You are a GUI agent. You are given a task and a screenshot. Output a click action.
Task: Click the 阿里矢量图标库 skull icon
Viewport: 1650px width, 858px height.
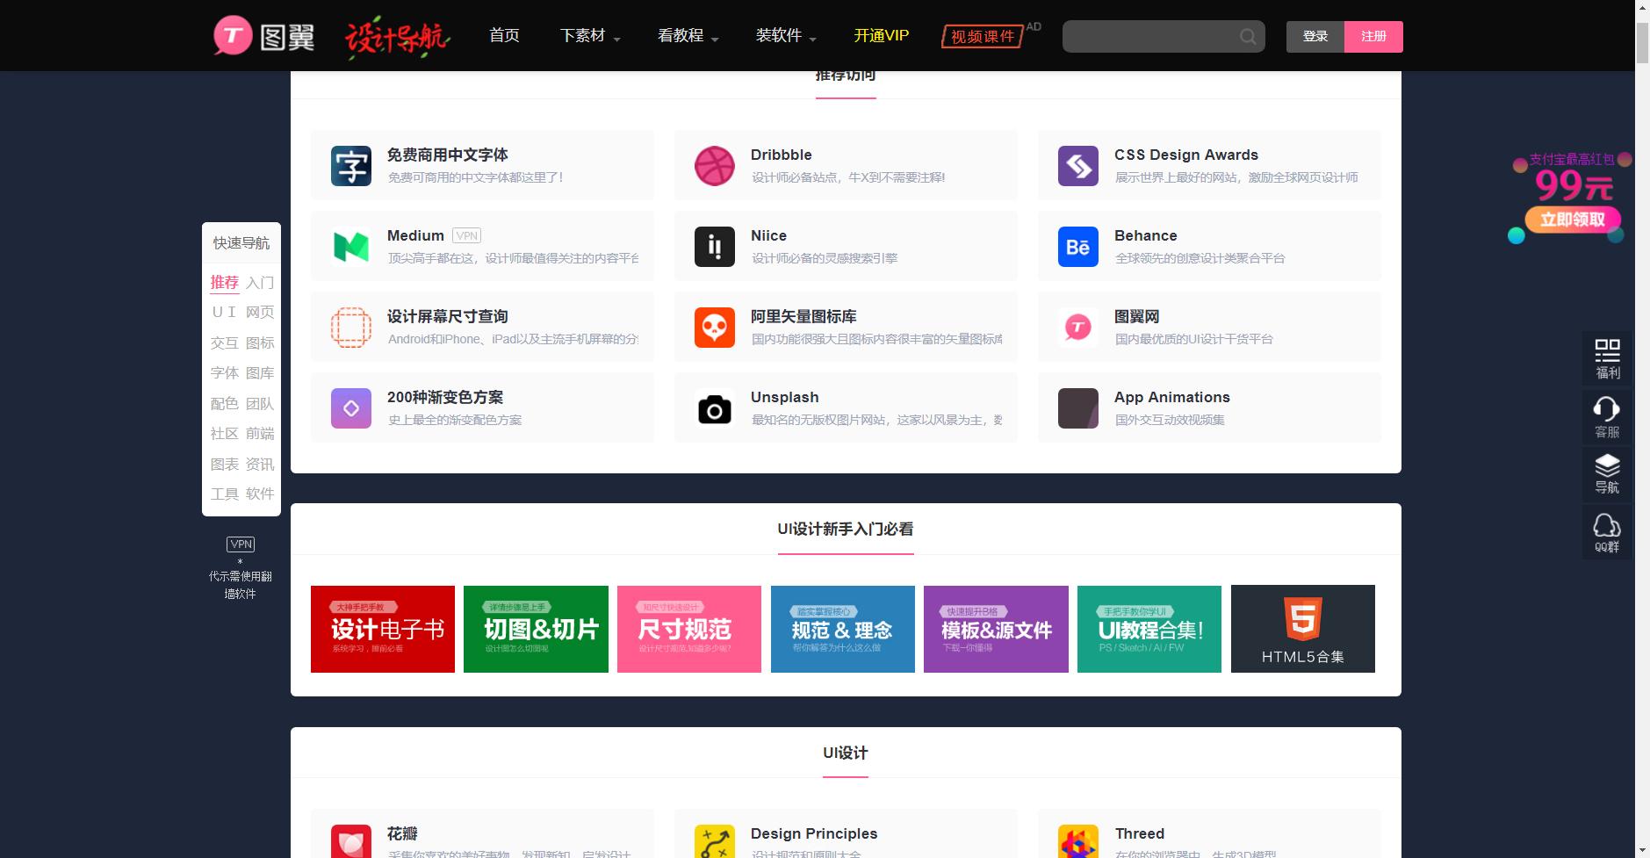[x=714, y=327]
